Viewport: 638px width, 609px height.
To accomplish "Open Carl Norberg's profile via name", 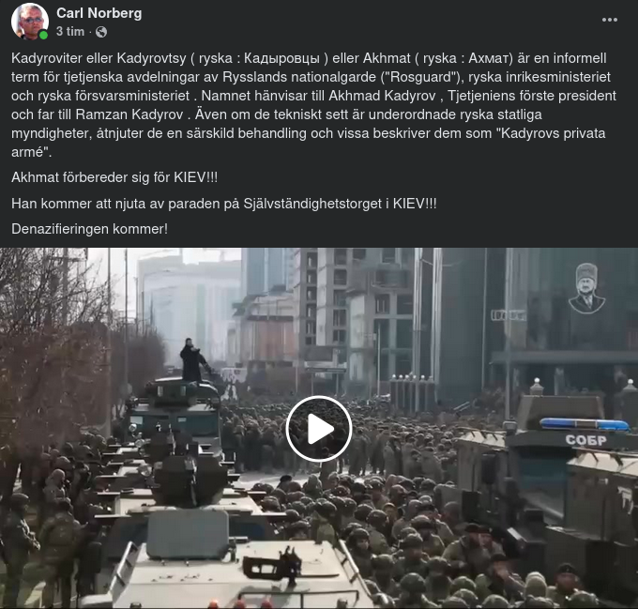I will coord(99,13).
